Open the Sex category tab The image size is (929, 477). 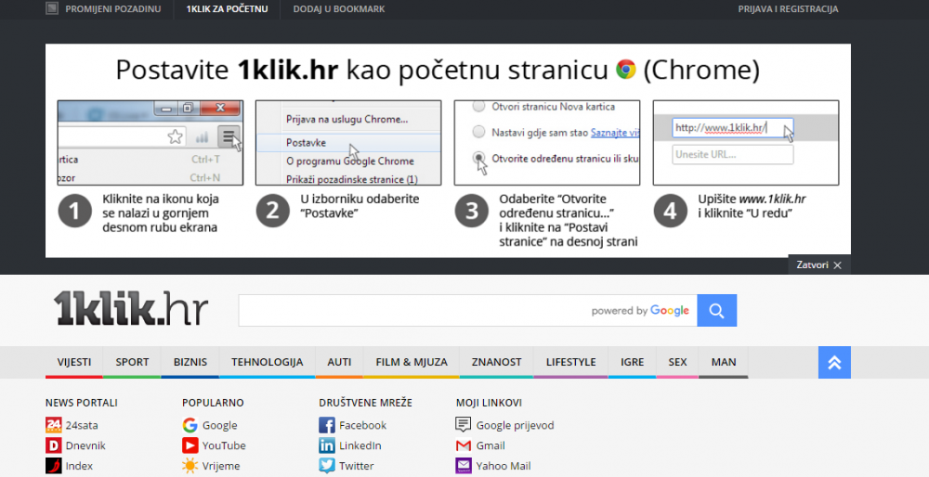pyautogui.click(x=677, y=362)
